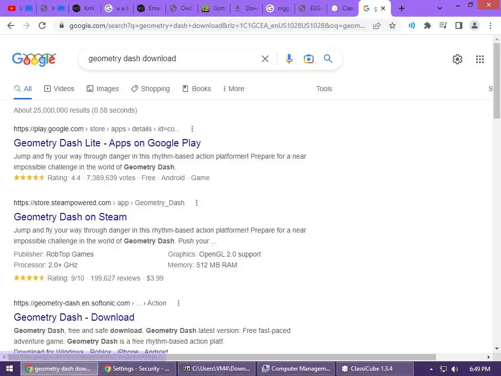Click the padlock site info icon

pyautogui.click(x=62, y=25)
